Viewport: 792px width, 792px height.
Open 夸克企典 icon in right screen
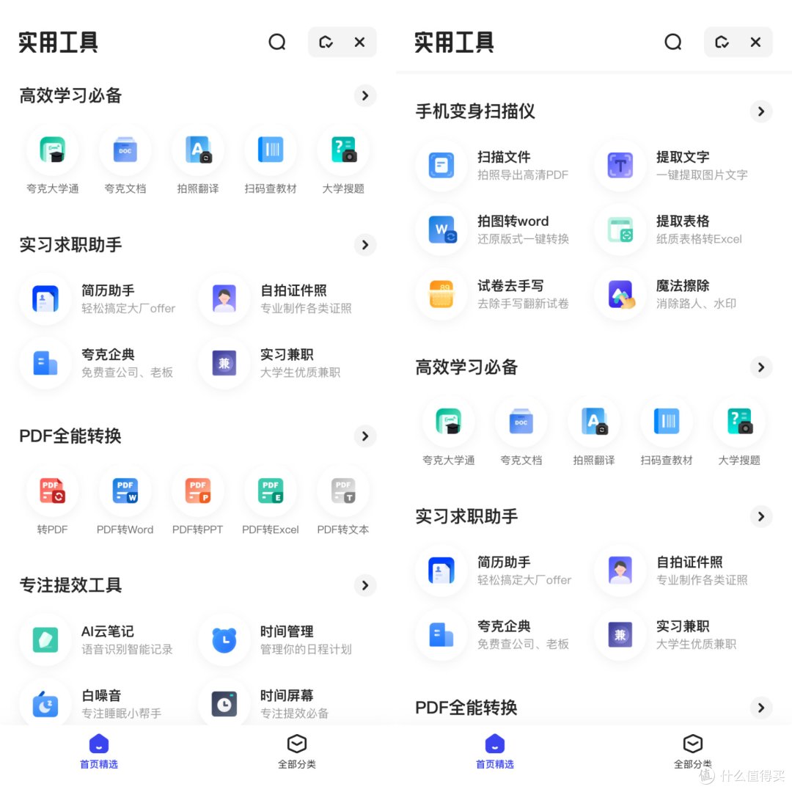tap(441, 634)
